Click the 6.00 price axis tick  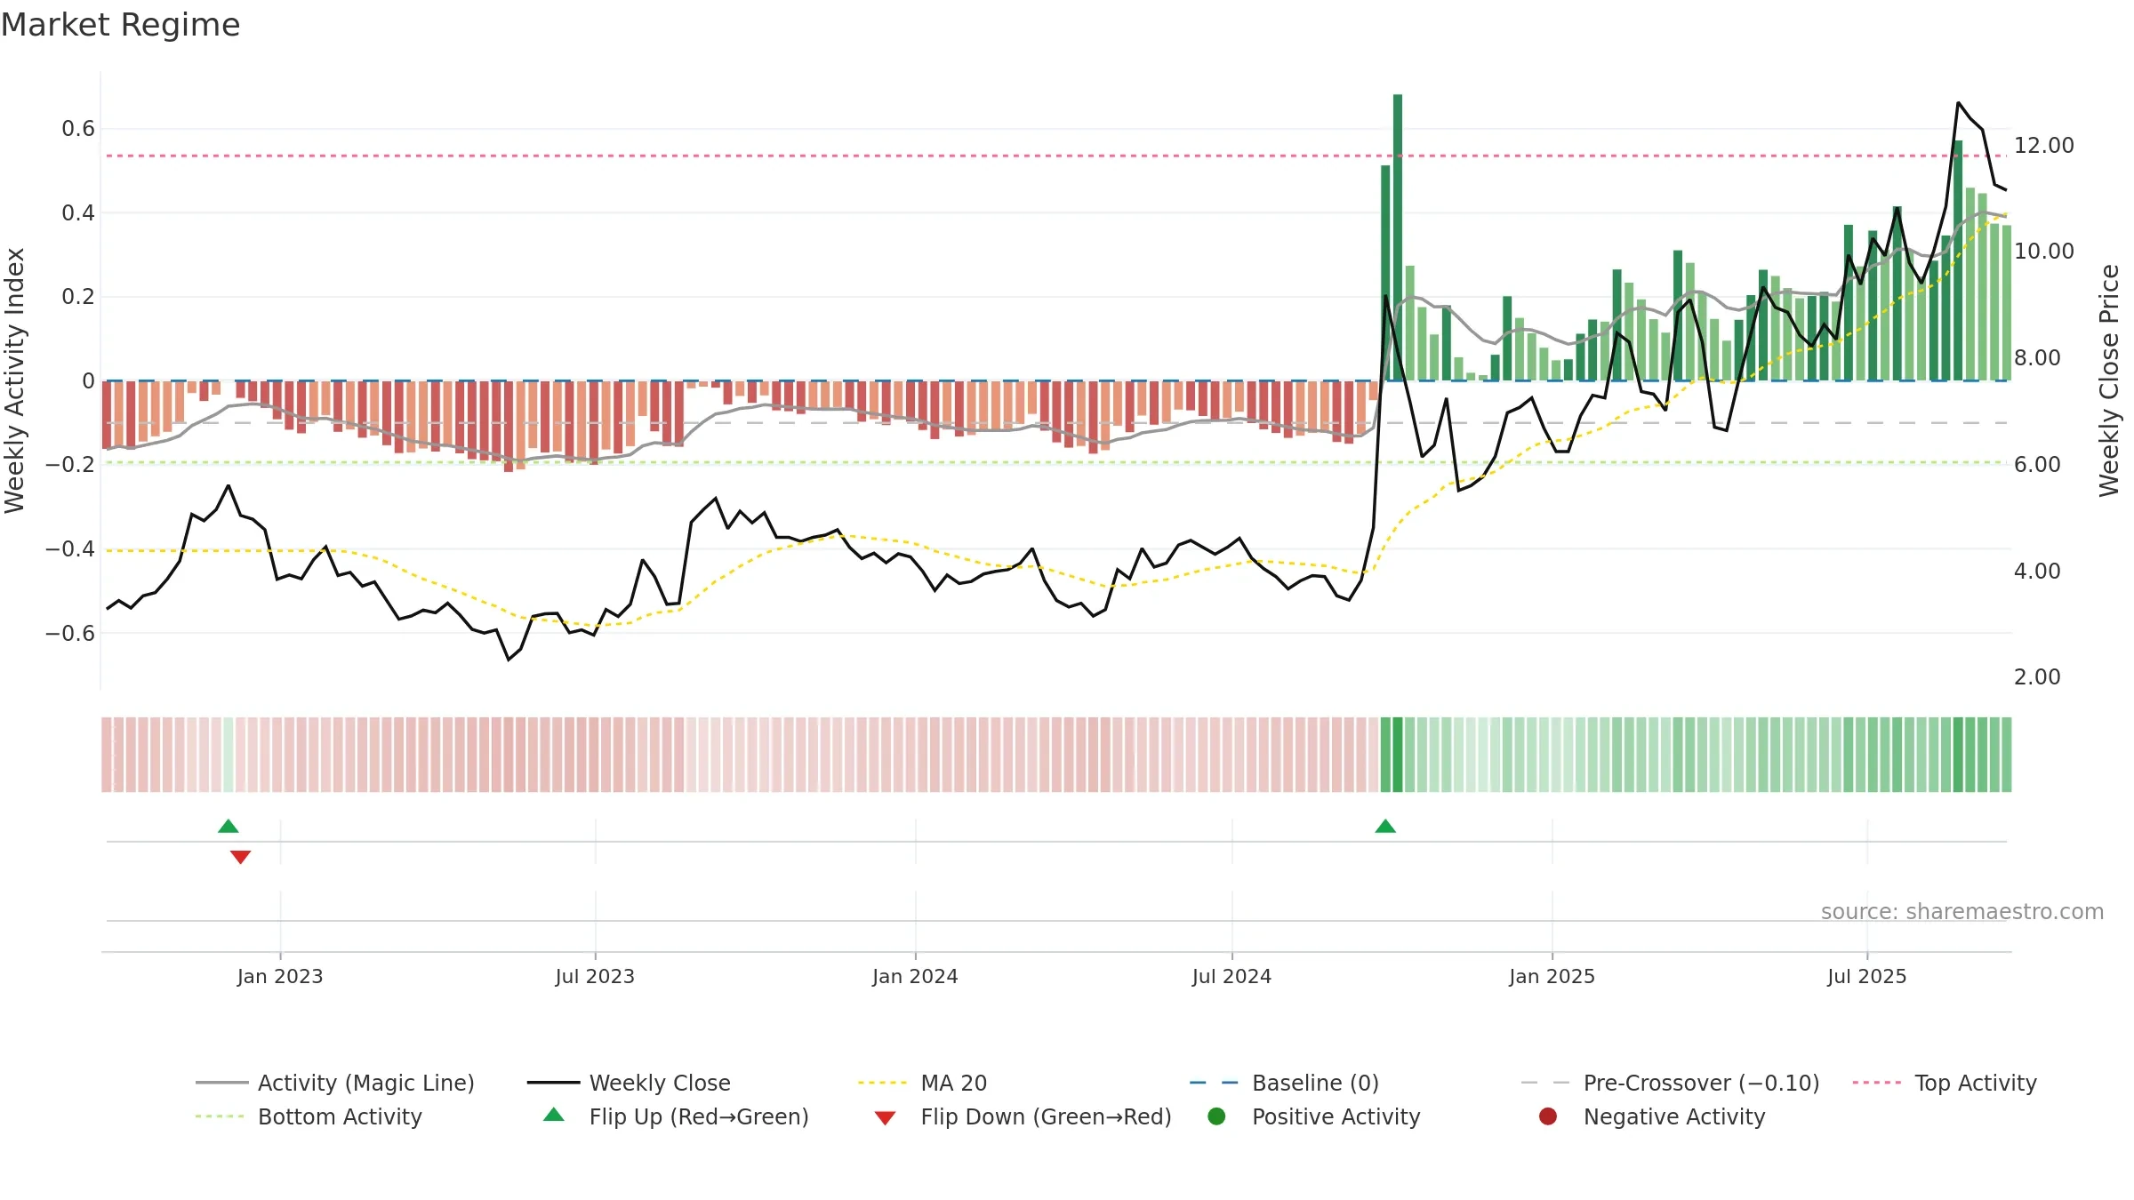point(2037,464)
